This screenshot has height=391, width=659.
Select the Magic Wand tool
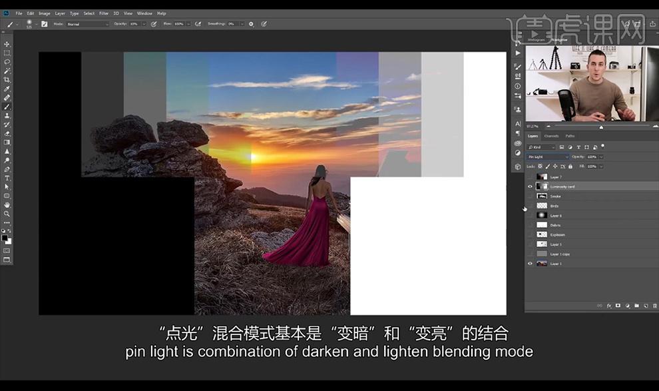(x=7, y=71)
